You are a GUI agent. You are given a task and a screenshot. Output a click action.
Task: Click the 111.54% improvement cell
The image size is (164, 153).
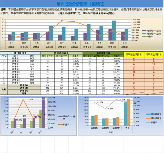(x=117, y=75)
